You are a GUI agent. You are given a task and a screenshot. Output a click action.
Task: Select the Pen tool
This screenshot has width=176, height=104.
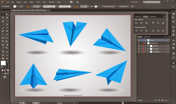3,21
